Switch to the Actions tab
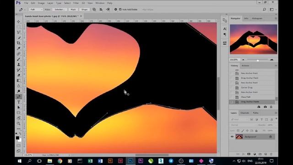The width and height of the screenshot is (293, 165). click(245, 66)
